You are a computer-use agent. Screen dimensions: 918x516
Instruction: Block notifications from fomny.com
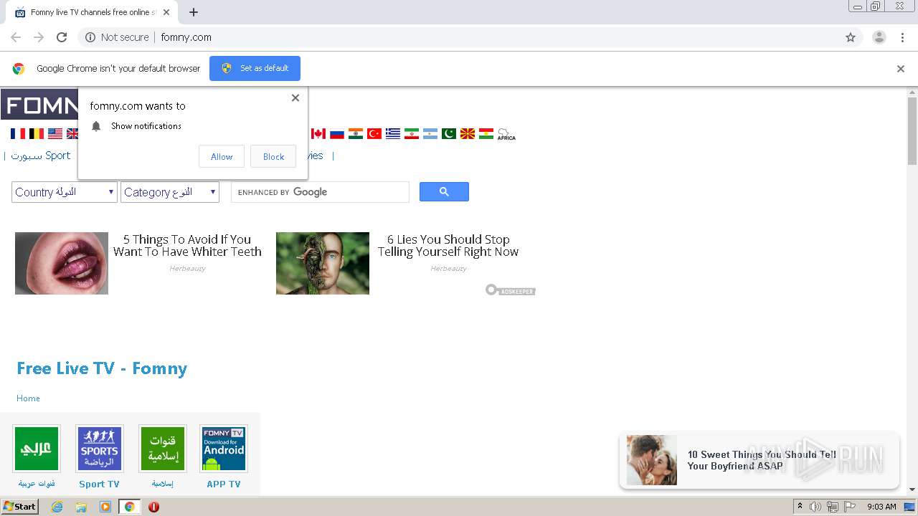[273, 156]
